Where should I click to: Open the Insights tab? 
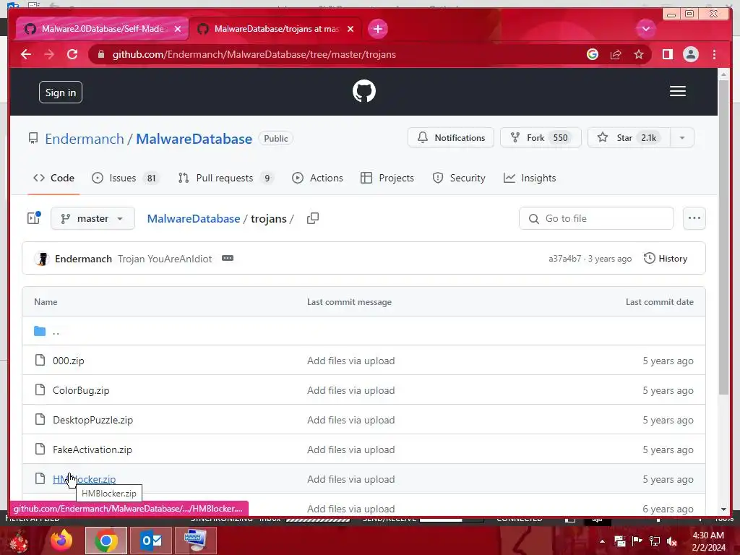530,178
